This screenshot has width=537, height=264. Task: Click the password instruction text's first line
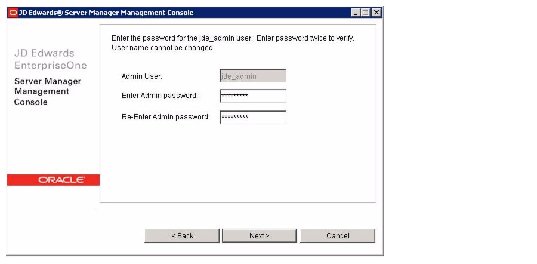pos(233,38)
